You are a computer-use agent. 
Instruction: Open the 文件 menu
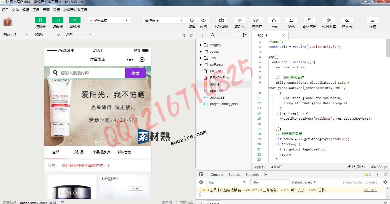pyautogui.click(x=15, y=10)
